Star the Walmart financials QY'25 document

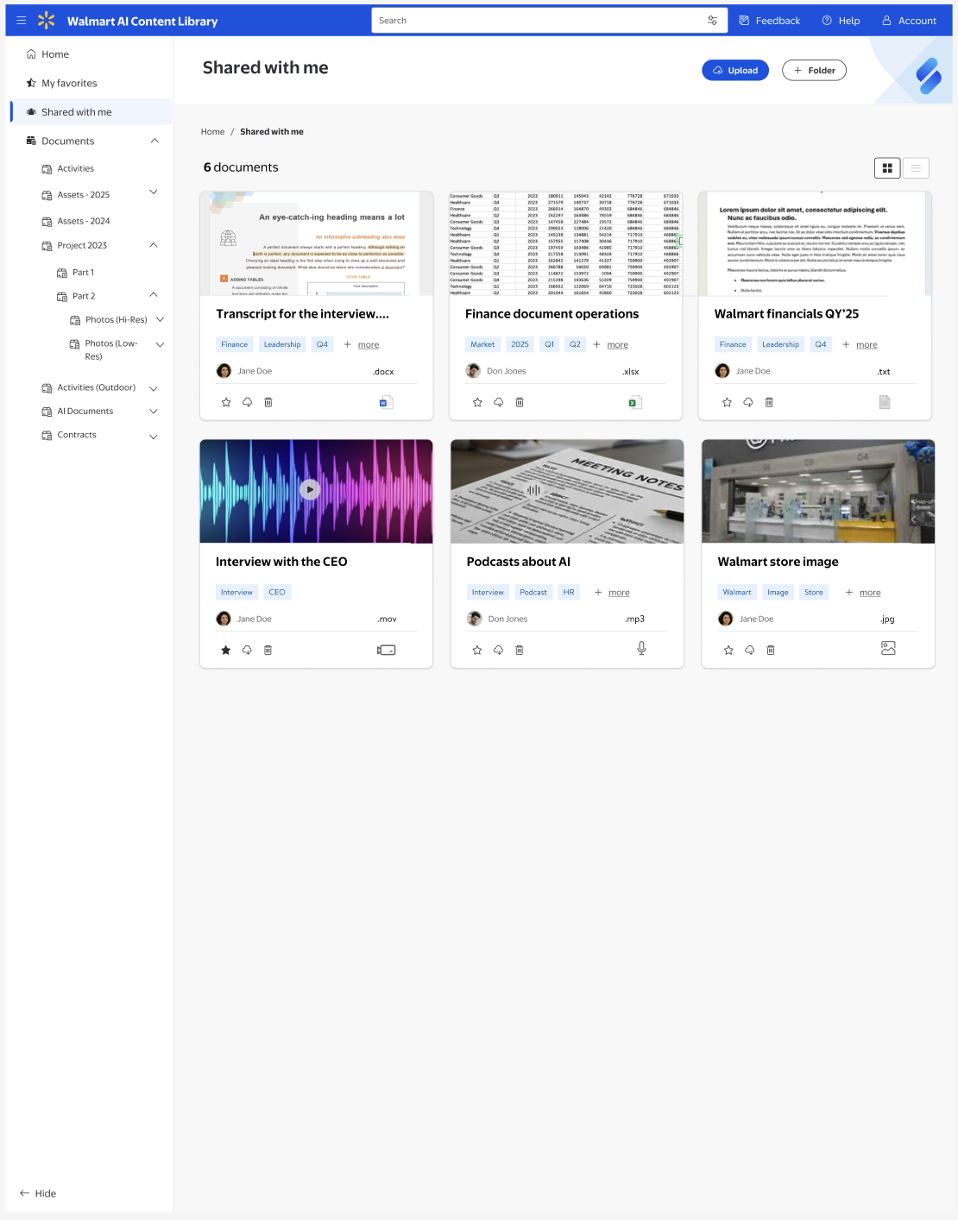727,402
